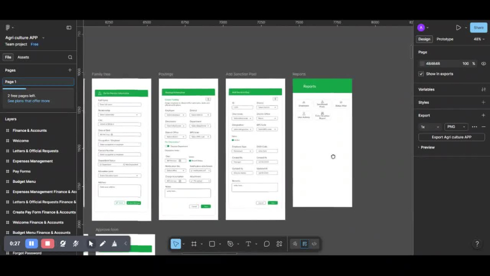Add an export setting with plus icon
The image size is (490, 276).
484,115
